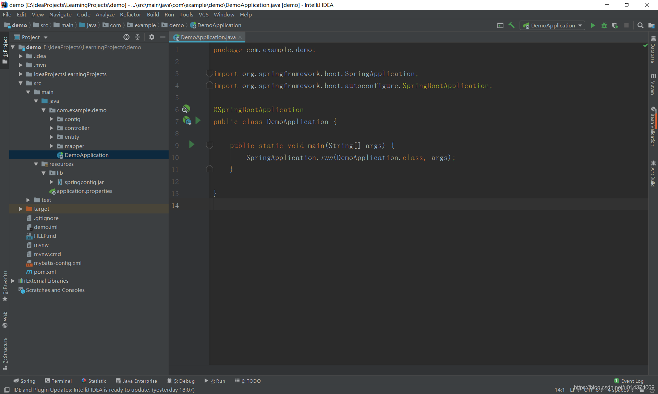Build project with the hammer icon
The height and width of the screenshot is (394, 658).
coord(511,25)
